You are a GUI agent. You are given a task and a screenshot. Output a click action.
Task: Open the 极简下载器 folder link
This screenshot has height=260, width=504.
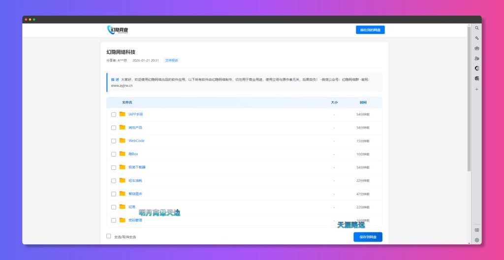pos(137,167)
